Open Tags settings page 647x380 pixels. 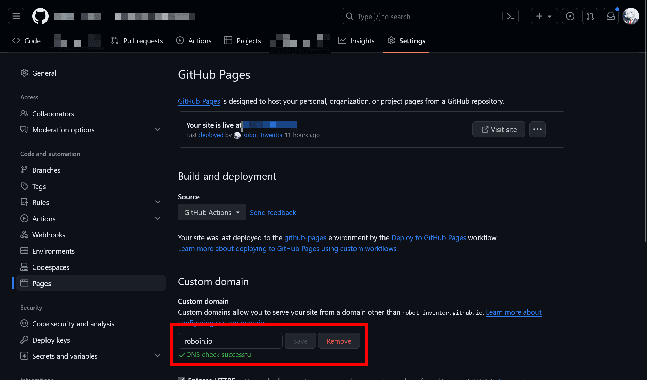pyautogui.click(x=91, y=186)
